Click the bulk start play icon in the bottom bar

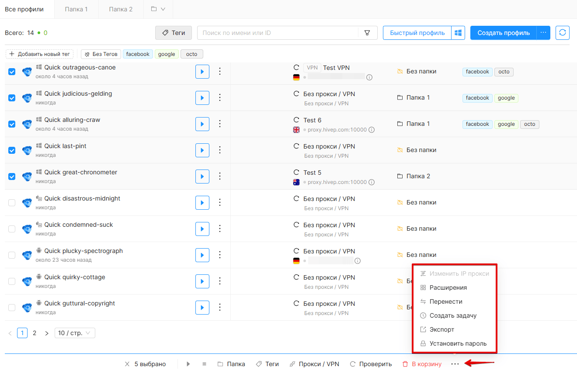click(188, 364)
